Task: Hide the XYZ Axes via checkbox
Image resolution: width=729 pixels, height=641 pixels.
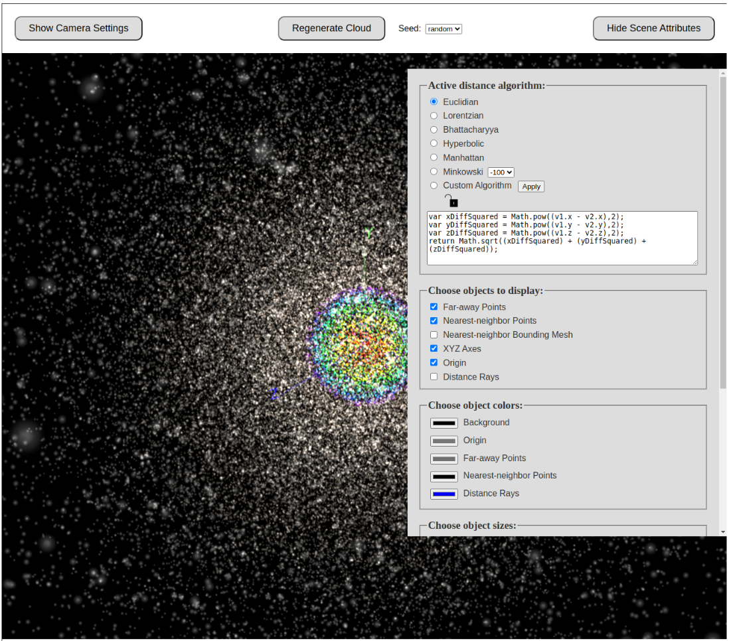Action: [x=434, y=348]
